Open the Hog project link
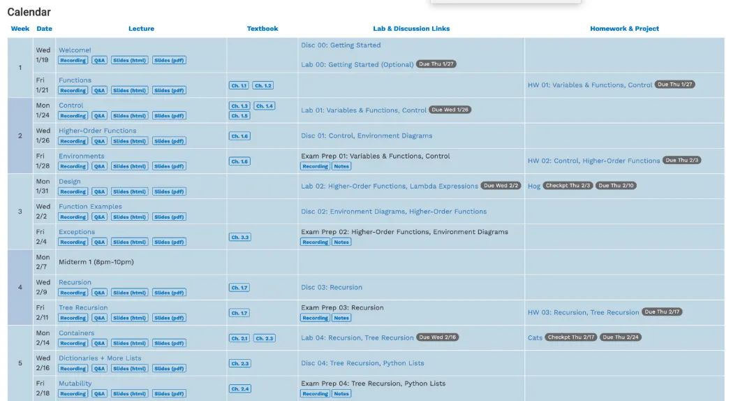This screenshot has height=401, width=754. (534, 187)
